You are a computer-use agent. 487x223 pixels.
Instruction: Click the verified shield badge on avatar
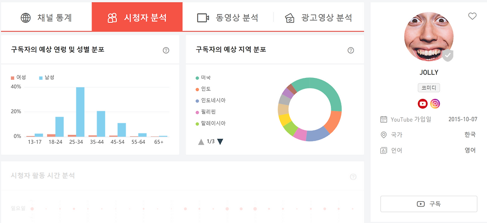coord(448,56)
